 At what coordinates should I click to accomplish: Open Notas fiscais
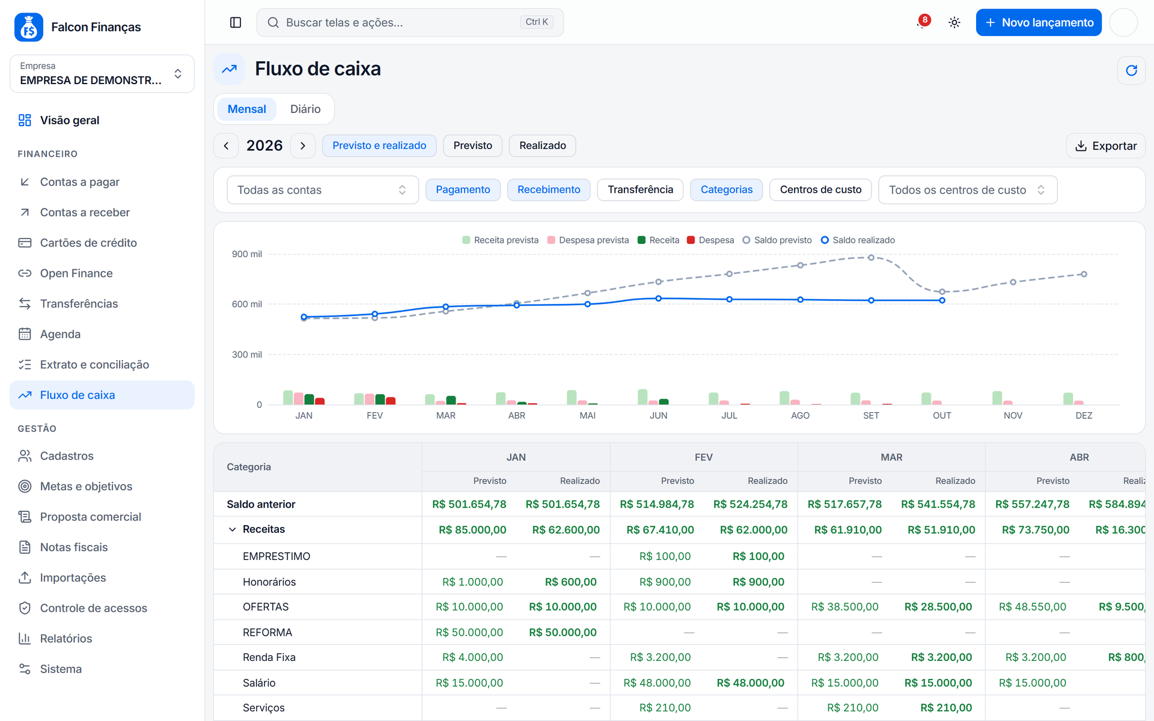pos(102,547)
